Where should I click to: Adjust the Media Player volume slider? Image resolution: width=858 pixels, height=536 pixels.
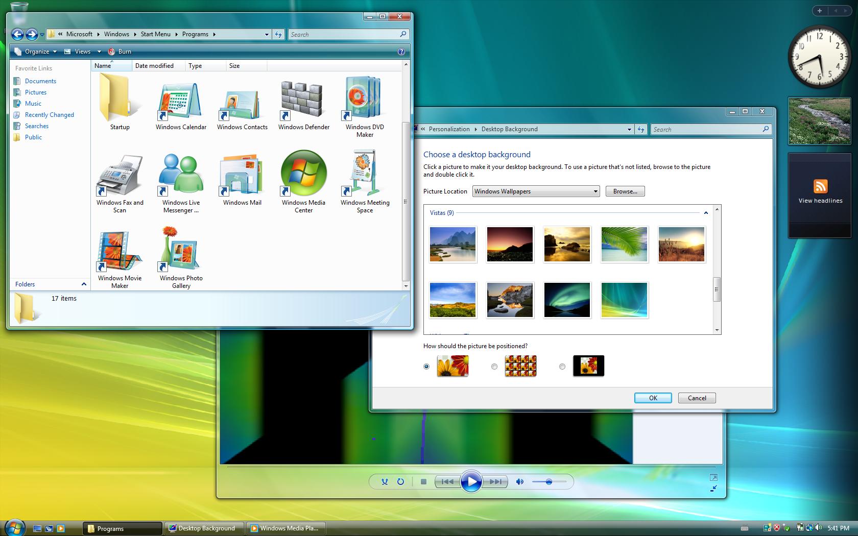(549, 481)
